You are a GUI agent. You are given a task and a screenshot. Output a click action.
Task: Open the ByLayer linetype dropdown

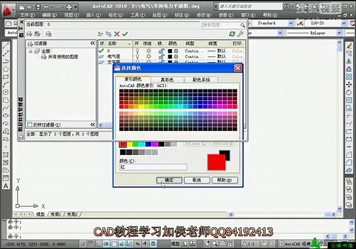point(340,33)
